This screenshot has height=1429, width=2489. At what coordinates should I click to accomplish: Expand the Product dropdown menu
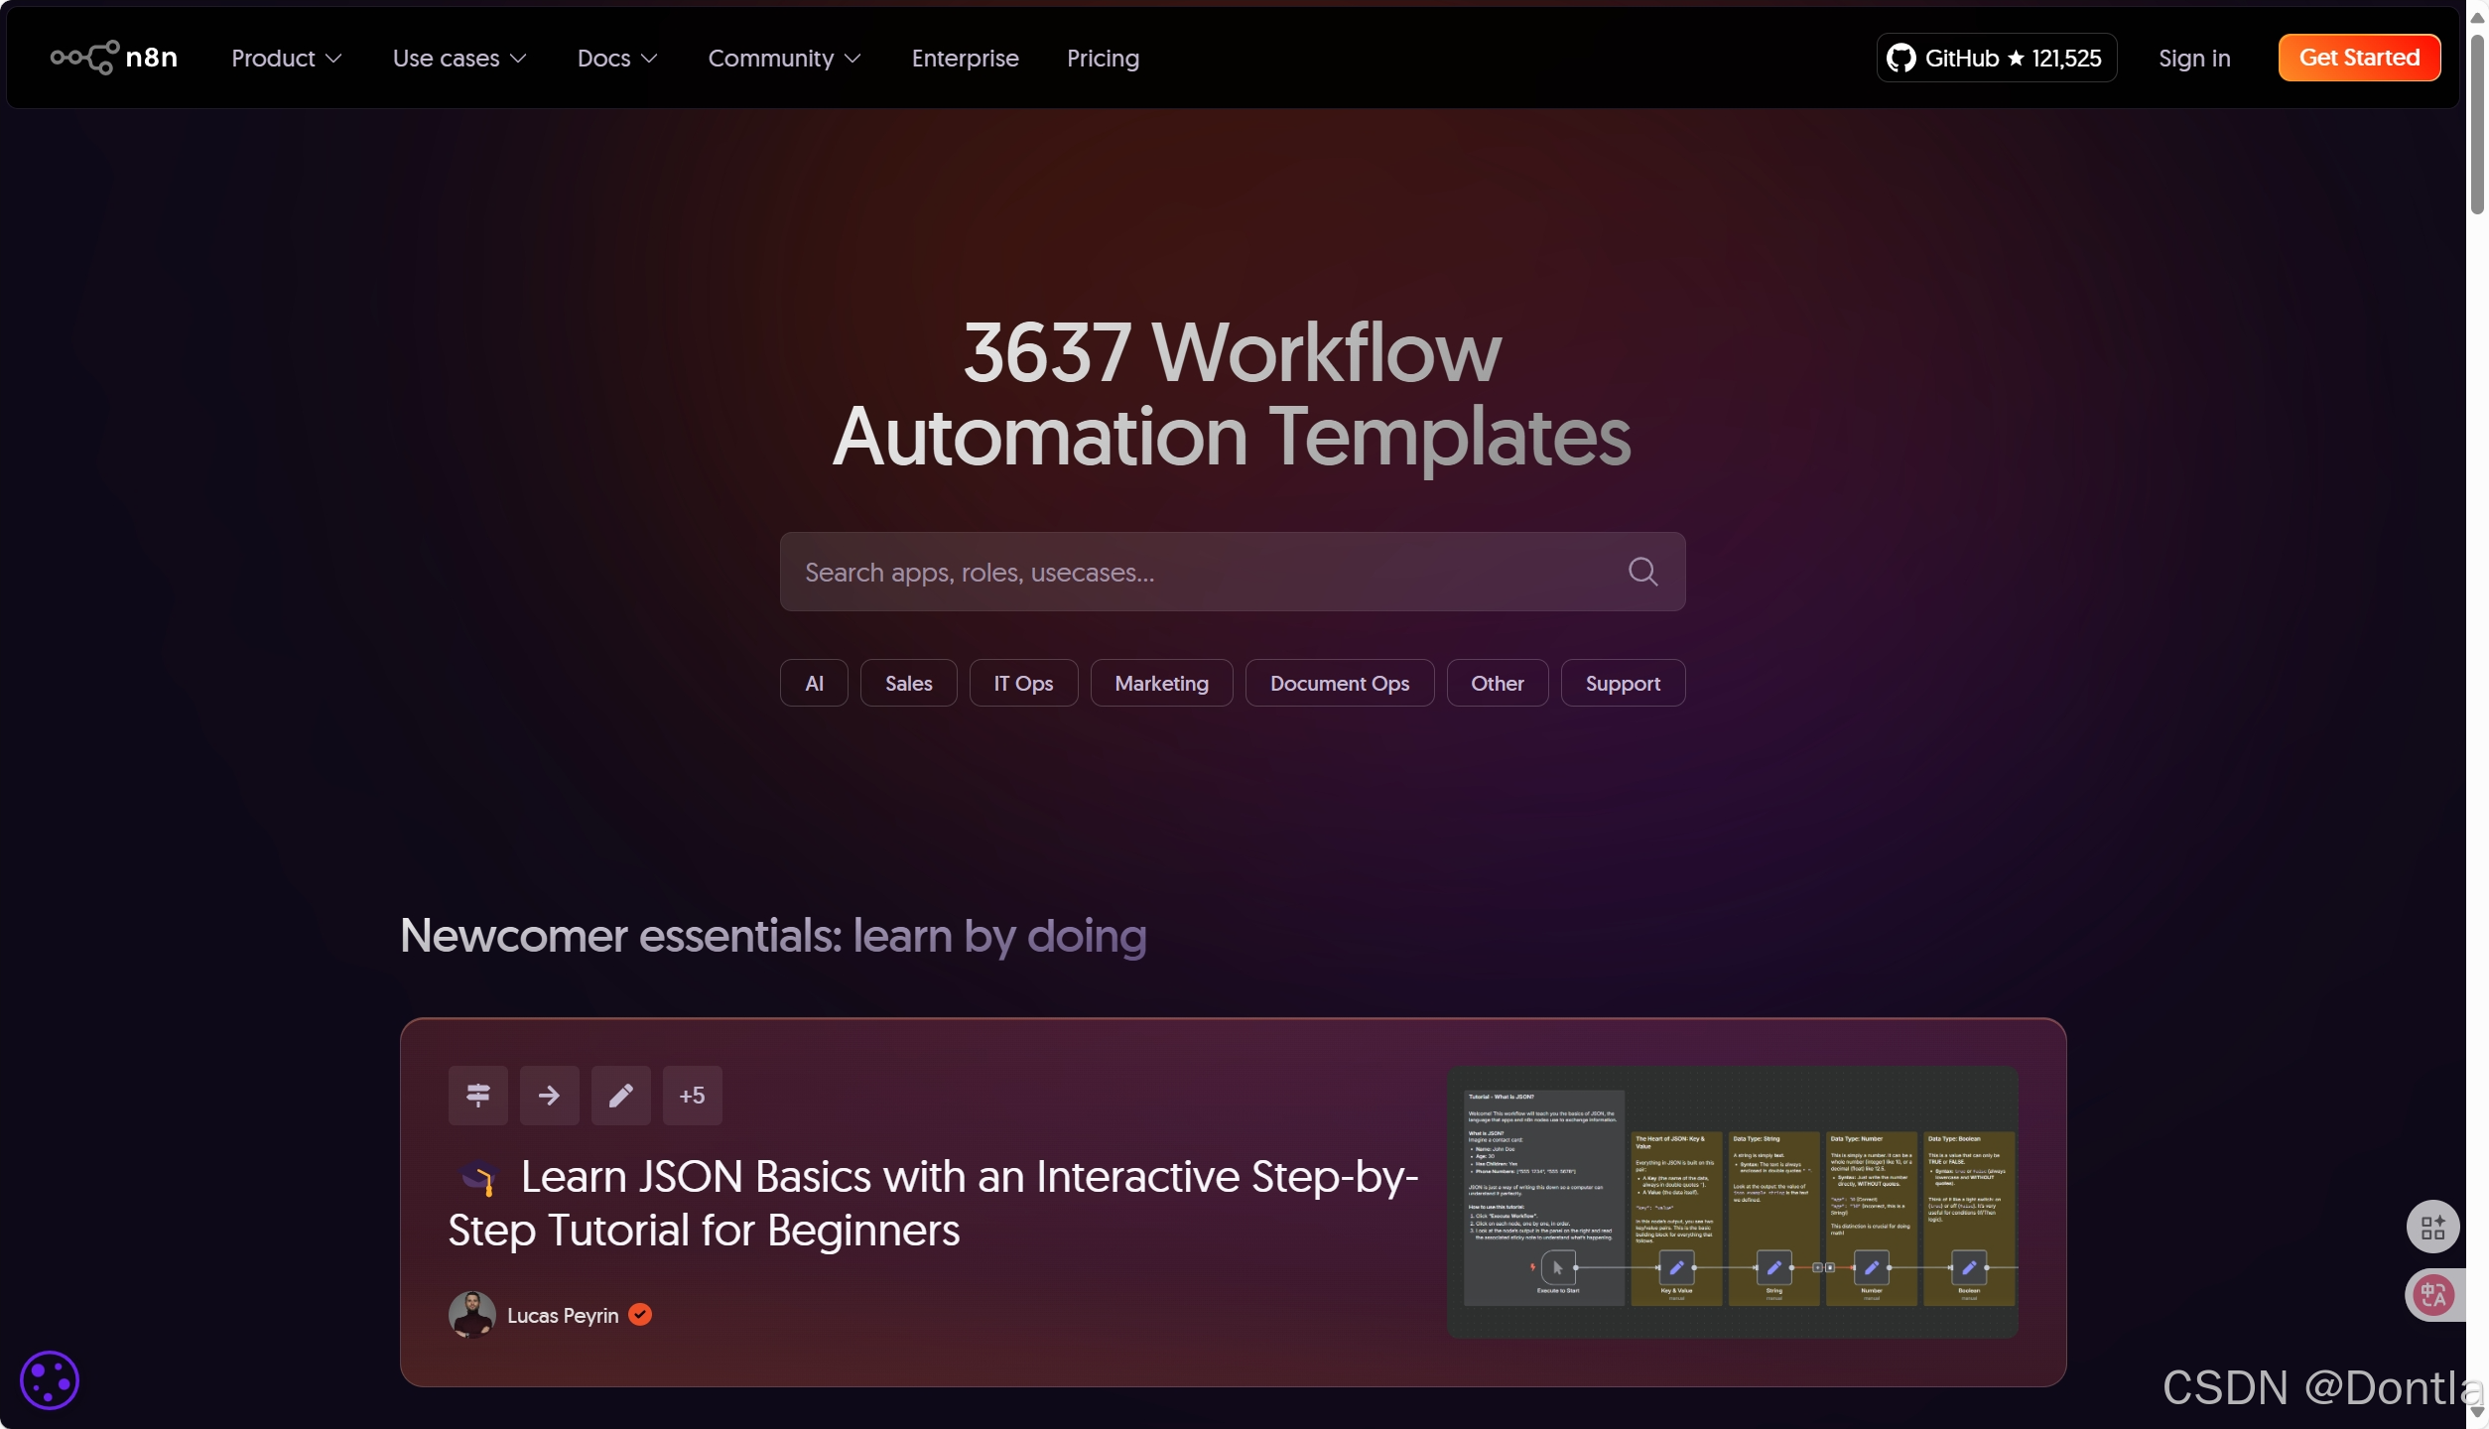pos(287,58)
